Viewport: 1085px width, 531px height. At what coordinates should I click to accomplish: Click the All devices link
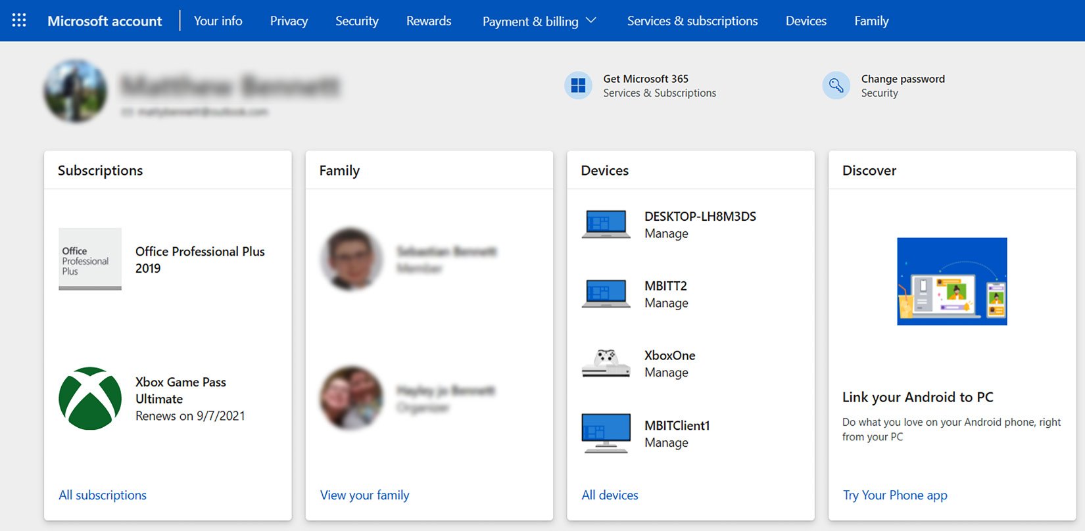coord(610,495)
